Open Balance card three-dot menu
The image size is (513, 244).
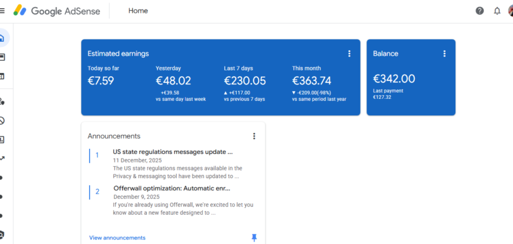click(x=445, y=54)
